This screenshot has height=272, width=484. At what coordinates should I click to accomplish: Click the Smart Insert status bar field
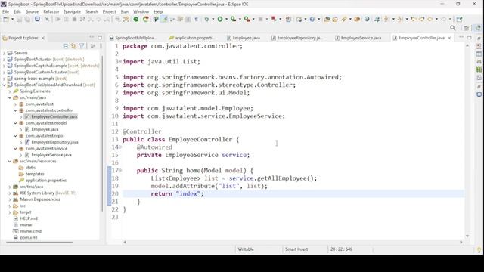296,249
